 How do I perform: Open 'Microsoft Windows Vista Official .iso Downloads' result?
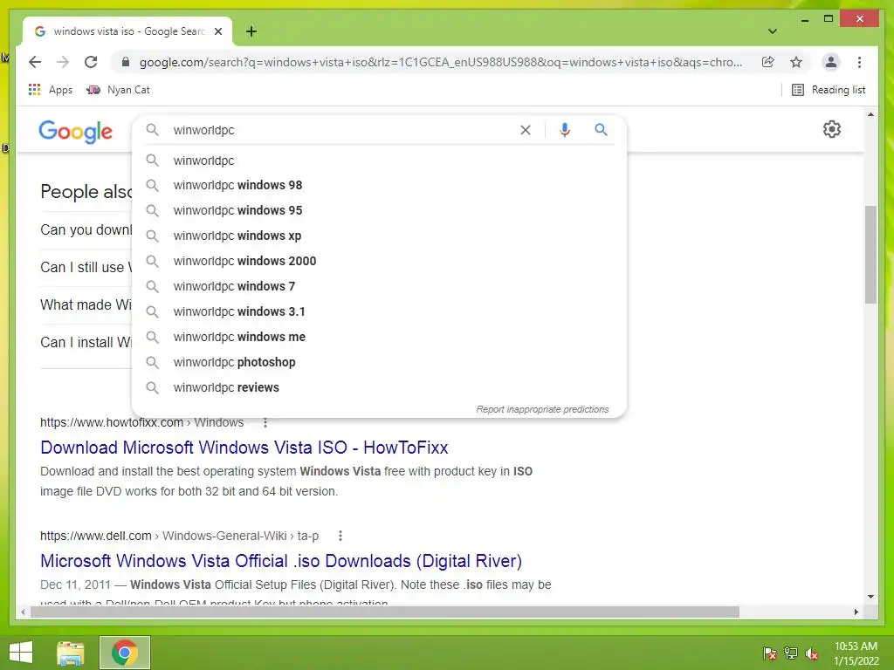281,561
